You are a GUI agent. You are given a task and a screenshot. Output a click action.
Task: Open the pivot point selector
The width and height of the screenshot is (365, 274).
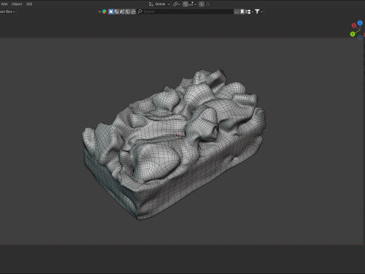pyautogui.click(x=176, y=4)
